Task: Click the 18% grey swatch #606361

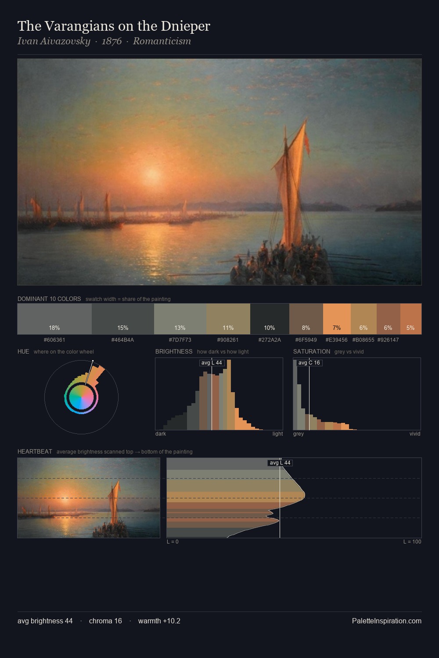Action: (x=54, y=319)
